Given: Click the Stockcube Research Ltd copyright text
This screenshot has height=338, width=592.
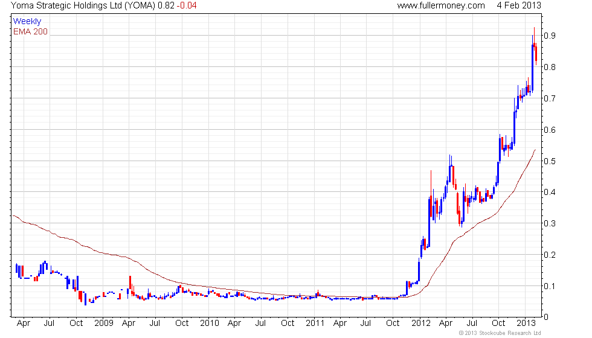Looking at the screenshot, I should point(500,333).
